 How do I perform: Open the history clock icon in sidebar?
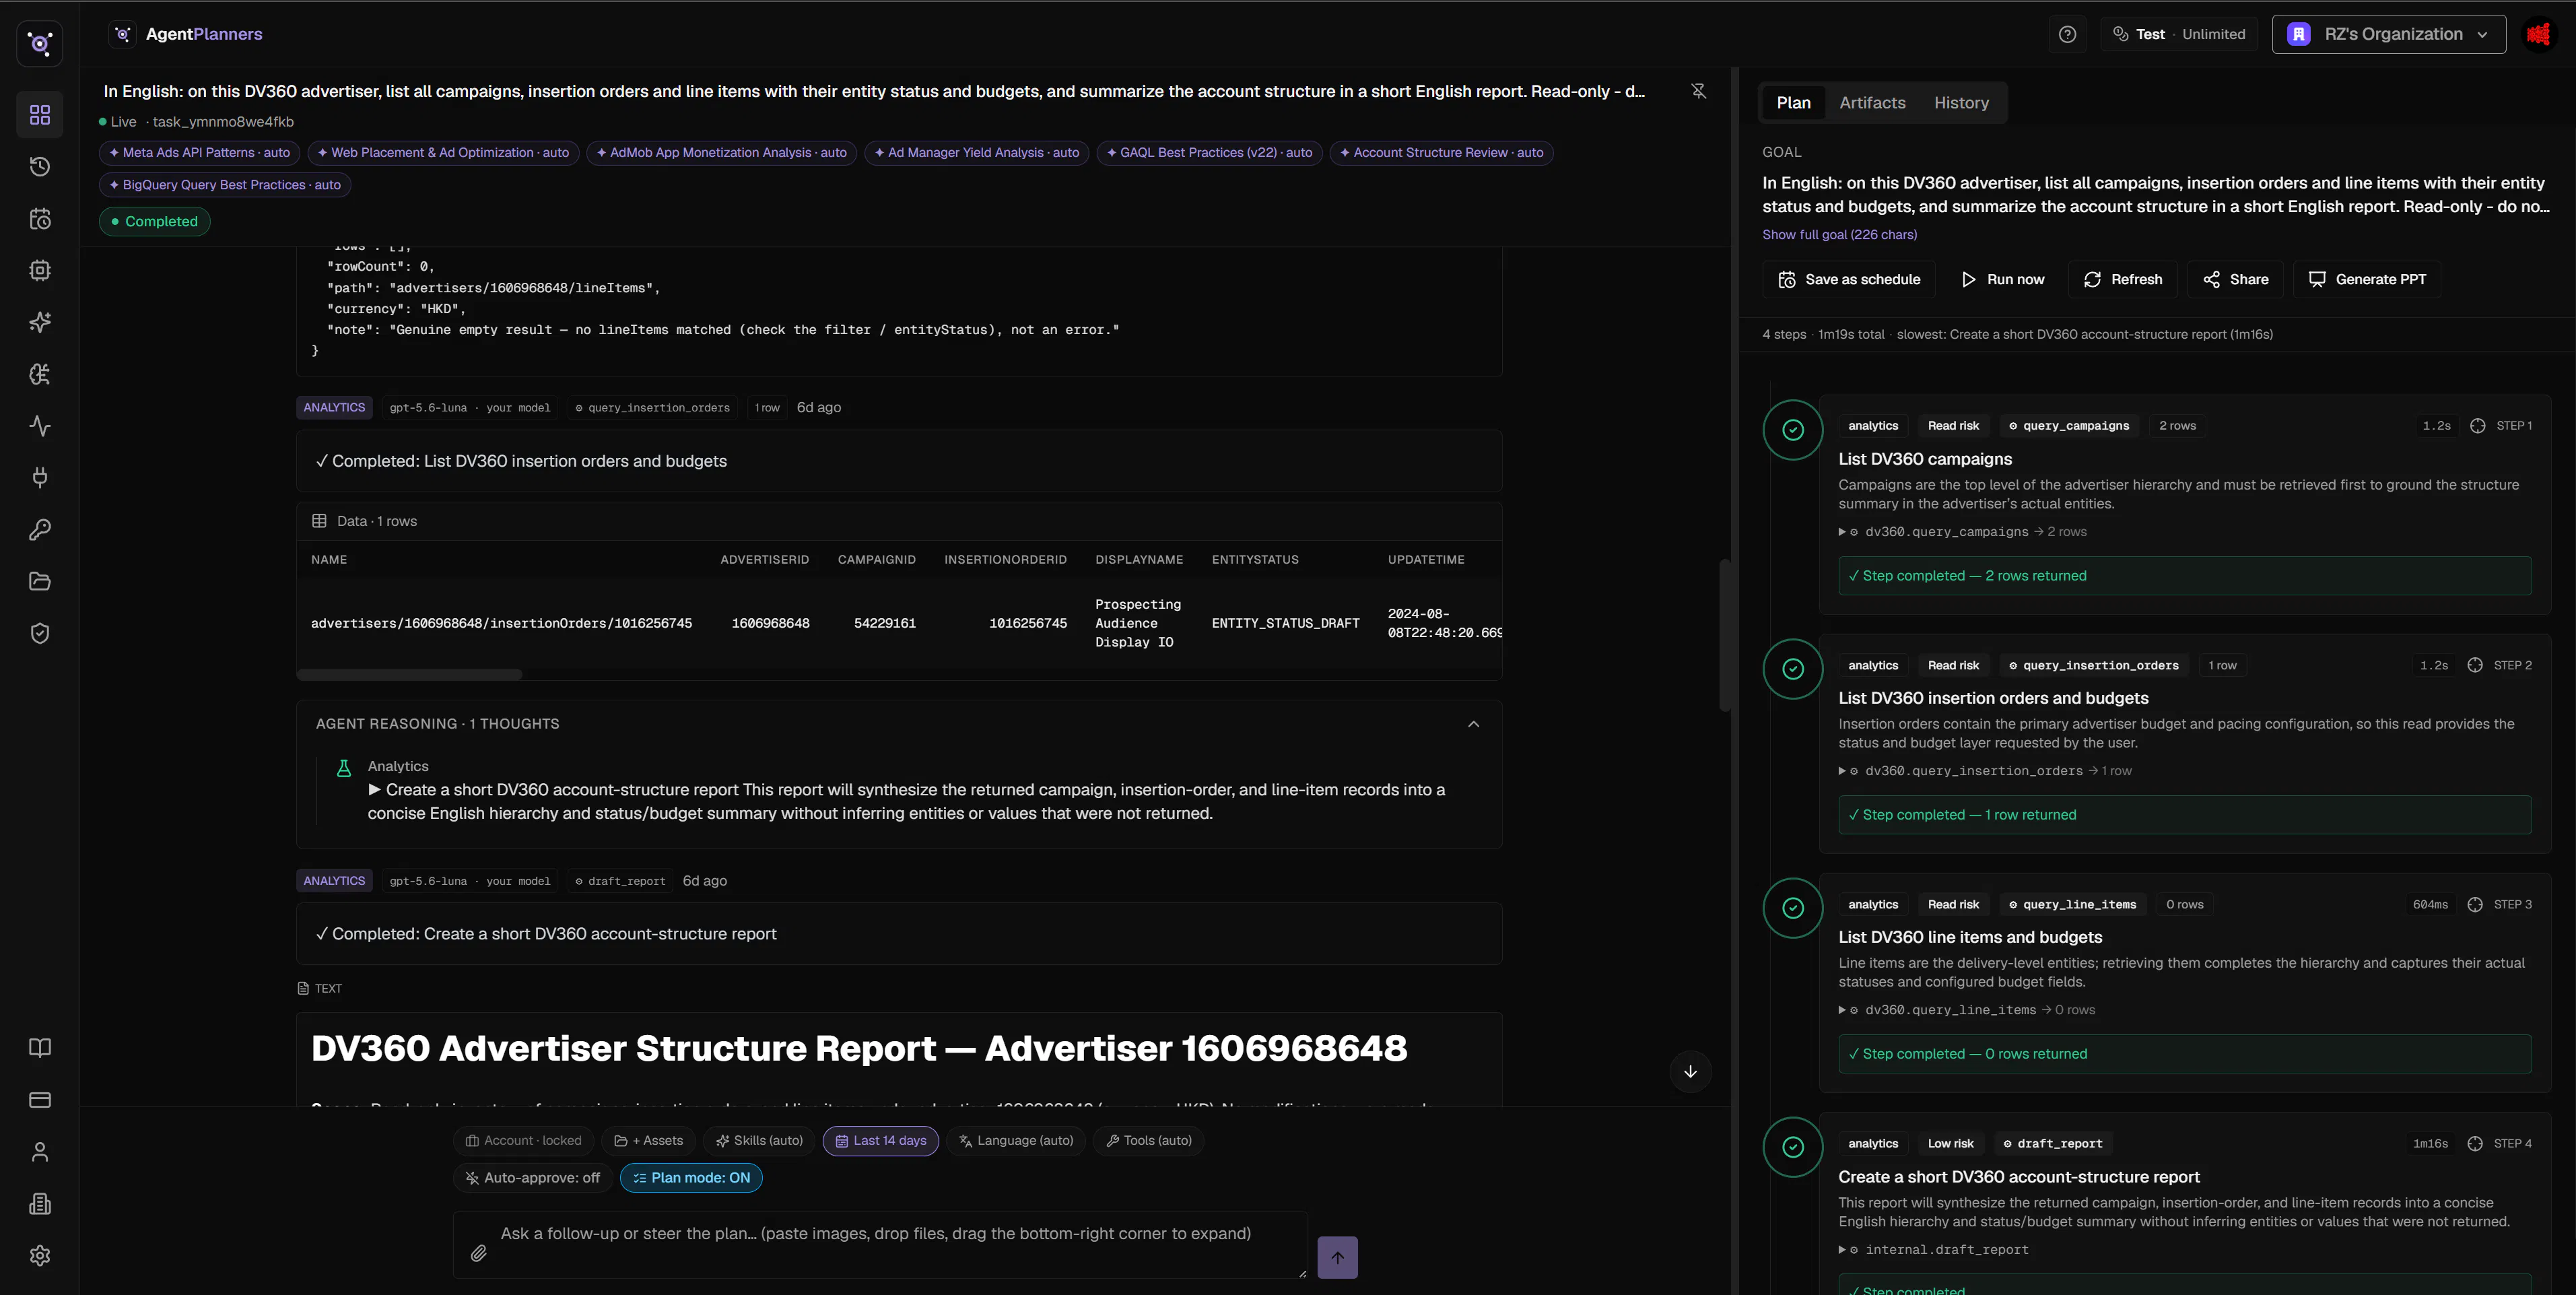tap(40, 167)
